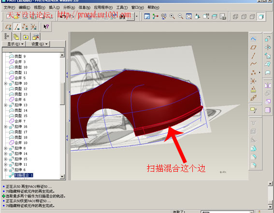Click the mirror tool icon in right toolbar
Image resolution: width=274 pixels, height=213 pixels.
point(267,85)
